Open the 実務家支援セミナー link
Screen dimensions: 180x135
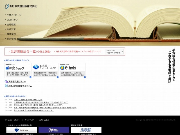coord(17,82)
